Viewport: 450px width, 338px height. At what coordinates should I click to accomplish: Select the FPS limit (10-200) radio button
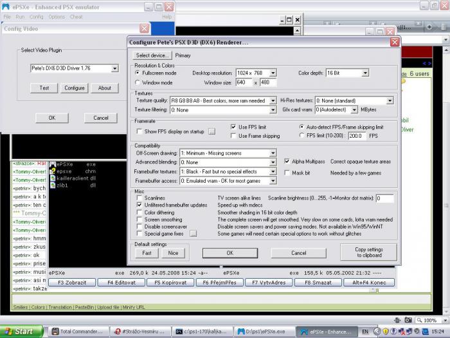(x=301, y=135)
